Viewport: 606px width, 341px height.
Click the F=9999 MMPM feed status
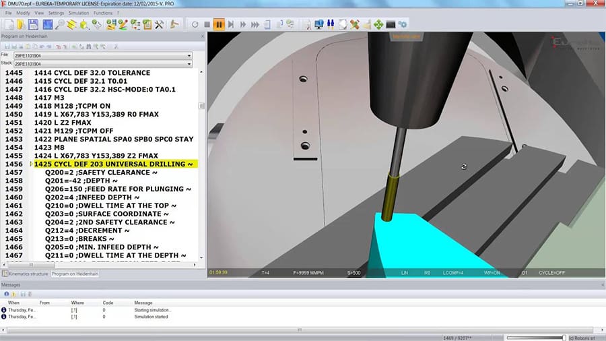[x=308, y=273]
